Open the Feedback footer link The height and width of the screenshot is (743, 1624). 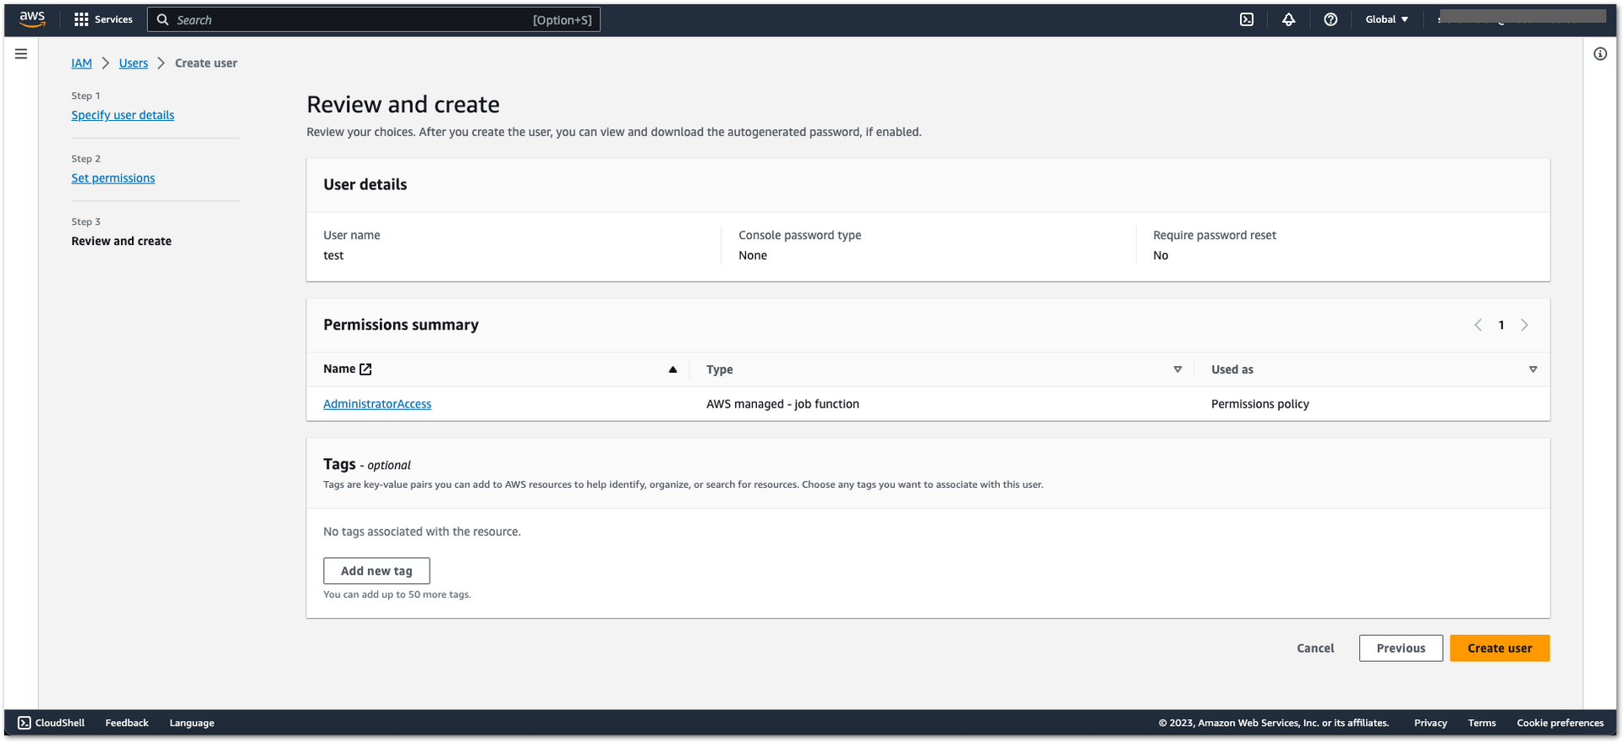point(127,723)
